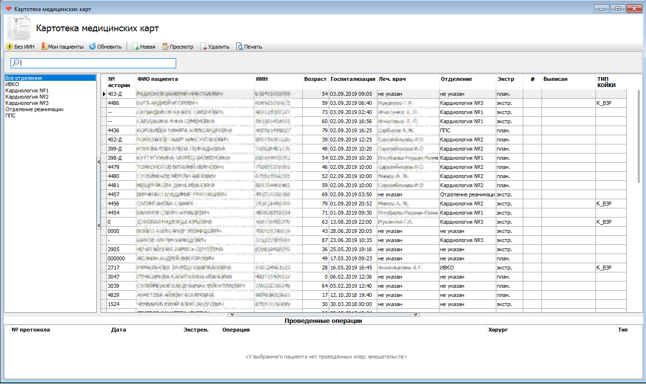Screen dimensions: 646x384
Task: Select history number 403-Д cell
Action: 121,94
